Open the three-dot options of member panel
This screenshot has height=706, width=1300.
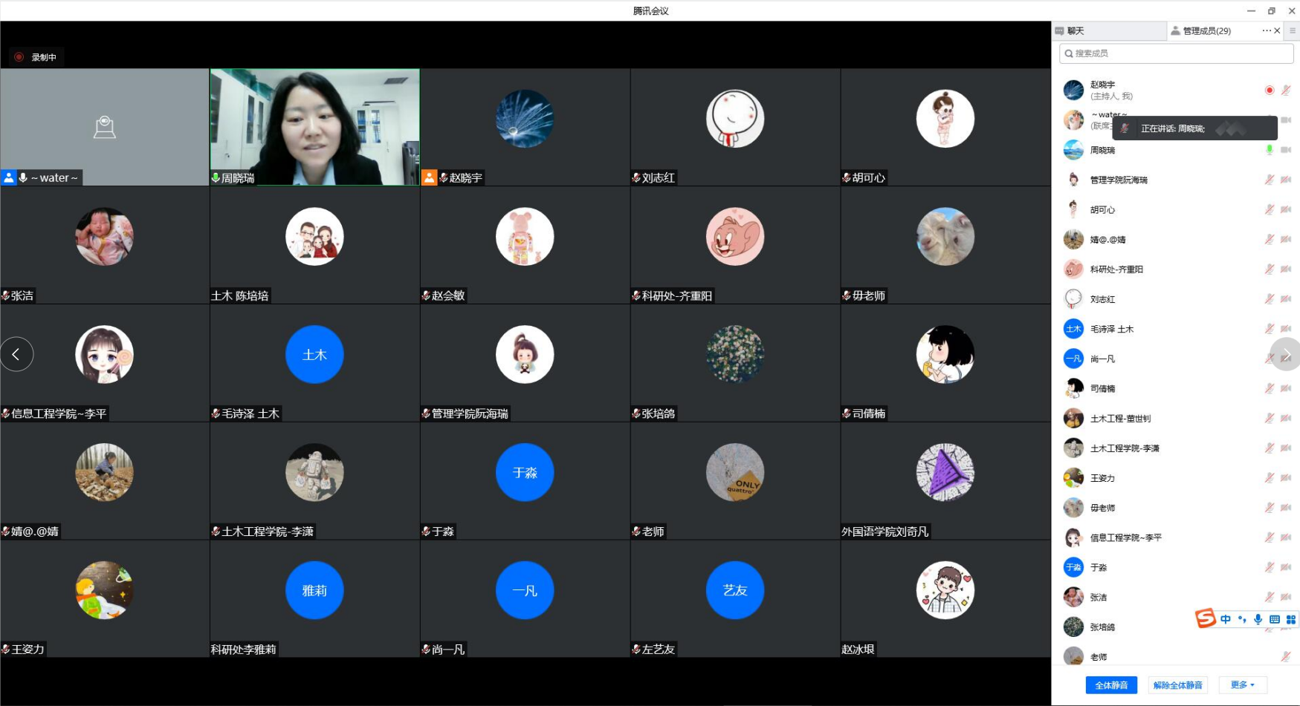tap(1267, 30)
